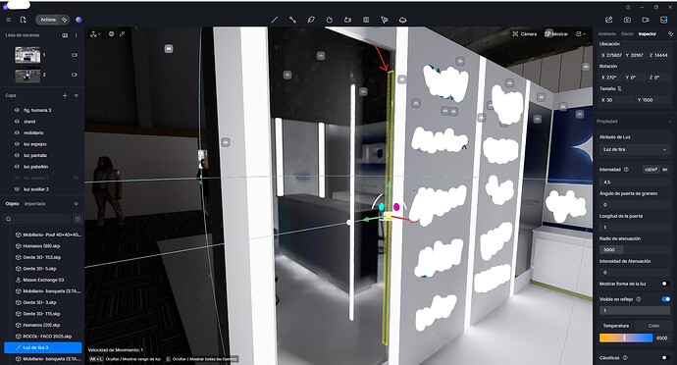Adjust the color temperature gradient slider

click(626, 338)
